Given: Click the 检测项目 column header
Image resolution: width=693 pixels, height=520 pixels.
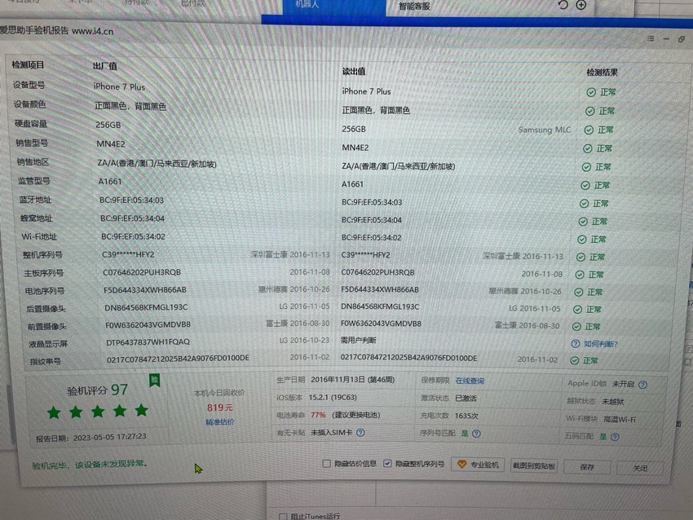Looking at the screenshot, I should [x=28, y=65].
